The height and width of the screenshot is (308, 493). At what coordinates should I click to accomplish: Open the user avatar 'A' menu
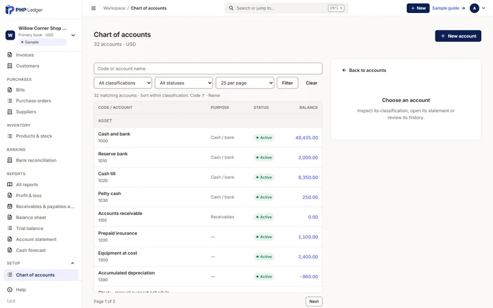point(475,8)
